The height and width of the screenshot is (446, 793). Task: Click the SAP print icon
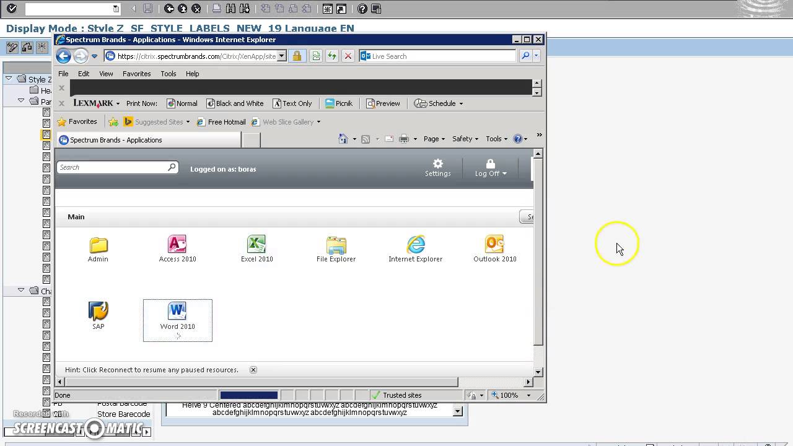216,9
